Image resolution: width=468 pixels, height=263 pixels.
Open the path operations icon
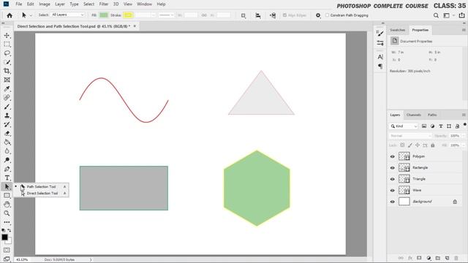[x=244, y=15]
